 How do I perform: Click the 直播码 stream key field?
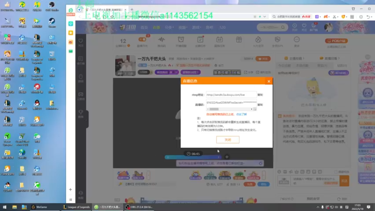(231, 103)
